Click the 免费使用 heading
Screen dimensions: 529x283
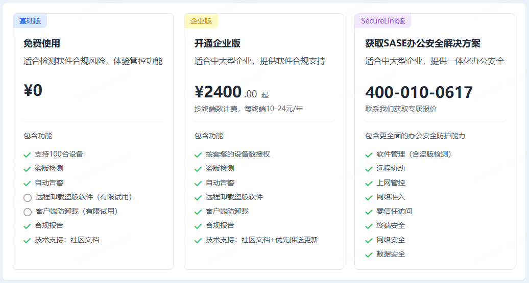tap(42, 43)
